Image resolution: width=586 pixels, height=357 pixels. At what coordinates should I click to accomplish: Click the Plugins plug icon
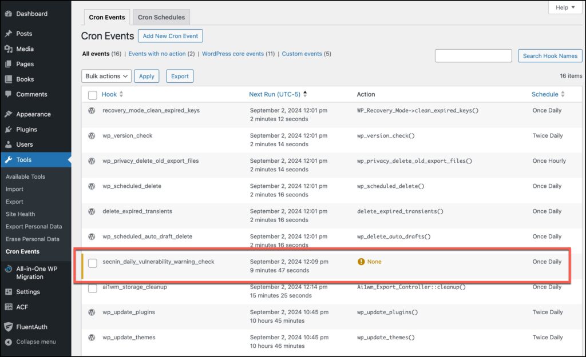[9, 130]
